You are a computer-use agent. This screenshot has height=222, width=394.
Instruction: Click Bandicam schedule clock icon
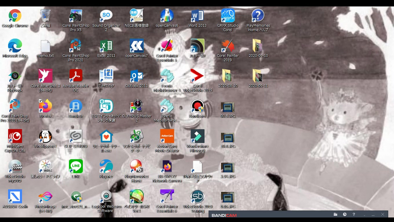pyautogui.click(x=344, y=215)
